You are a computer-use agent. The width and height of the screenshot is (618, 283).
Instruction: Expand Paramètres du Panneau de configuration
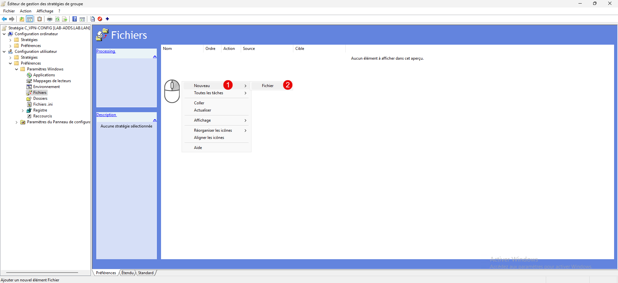[x=17, y=122]
